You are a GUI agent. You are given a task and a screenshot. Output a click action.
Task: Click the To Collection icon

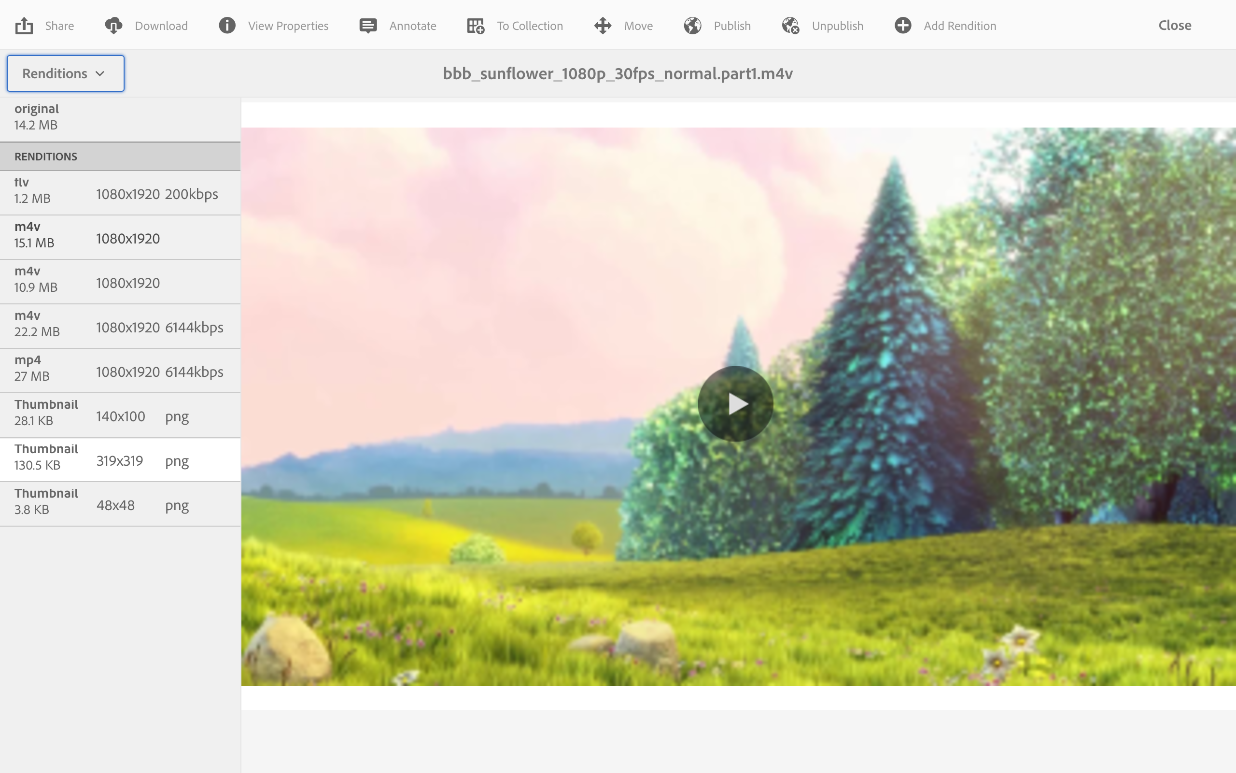[476, 26]
